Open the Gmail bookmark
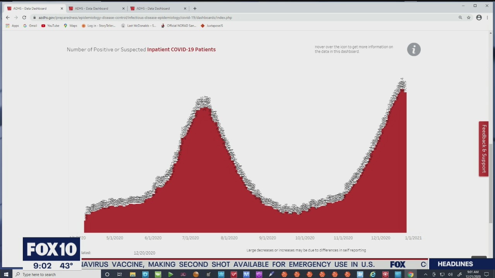495x278 pixels. tap(30, 26)
